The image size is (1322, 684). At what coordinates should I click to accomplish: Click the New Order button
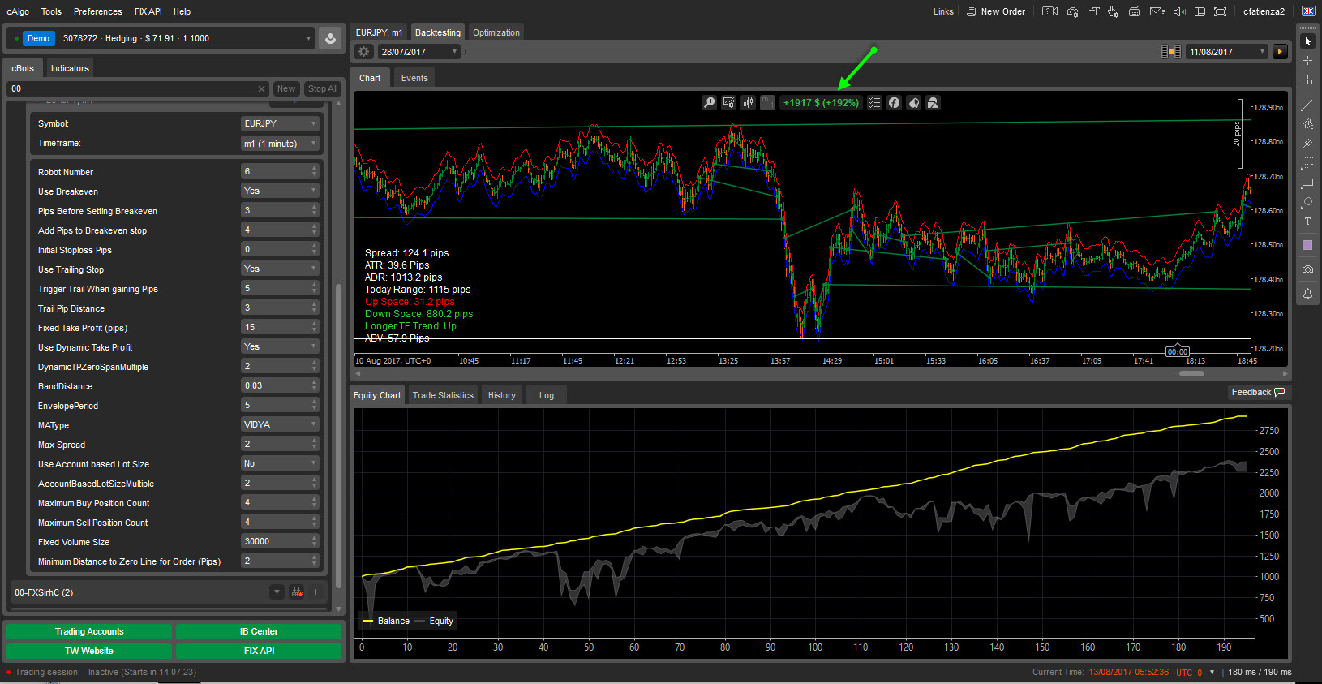[996, 11]
